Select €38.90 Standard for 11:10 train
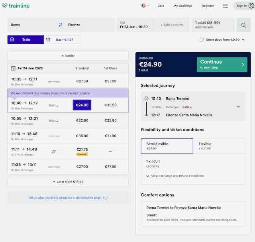 [82, 136]
